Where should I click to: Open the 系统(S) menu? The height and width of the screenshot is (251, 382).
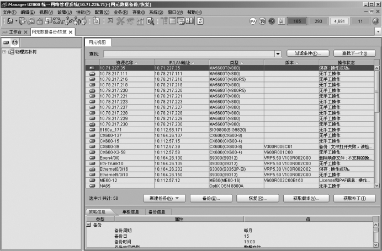click(x=156, y=12)
